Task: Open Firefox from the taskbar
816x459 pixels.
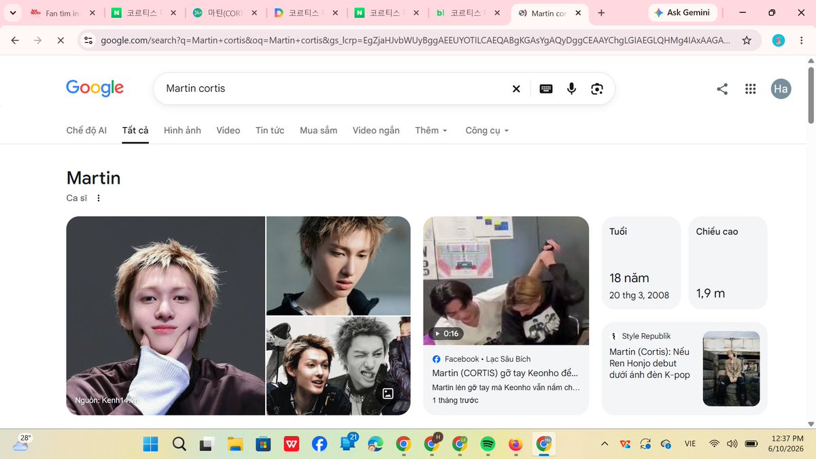Action: coord(515,444)
